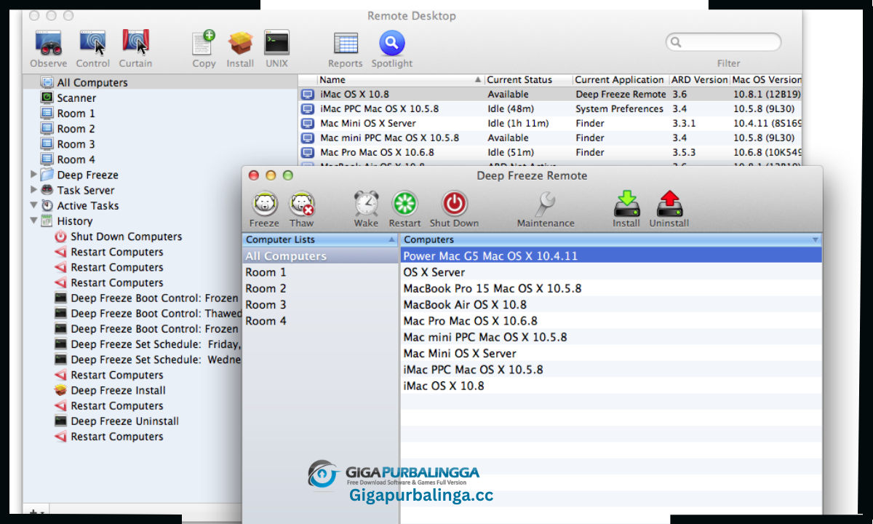873x524 pixels.
Task: Select Mac Mini OS X Server in Deep Freeze
Action: pos(611,353)
